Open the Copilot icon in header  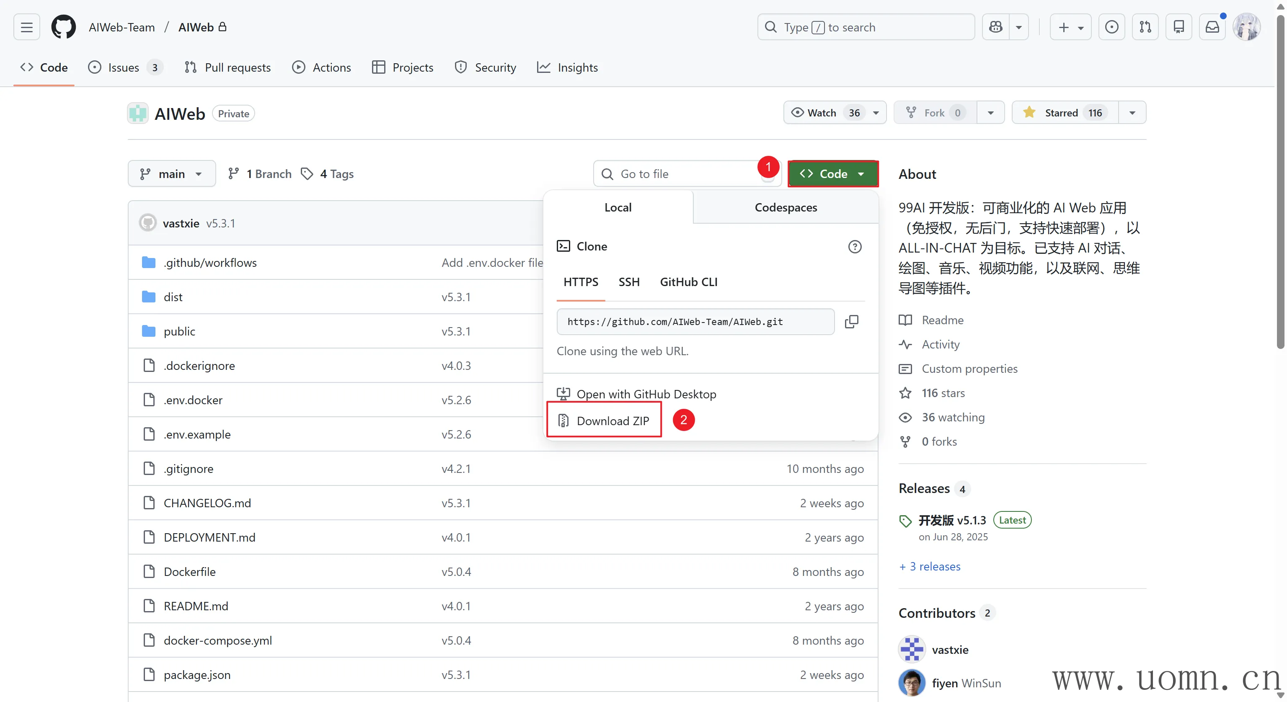[x=995, y=27]
